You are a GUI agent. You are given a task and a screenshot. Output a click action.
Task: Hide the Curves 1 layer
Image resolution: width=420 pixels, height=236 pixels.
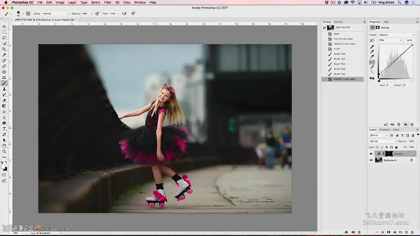click(x=371, y=154)
